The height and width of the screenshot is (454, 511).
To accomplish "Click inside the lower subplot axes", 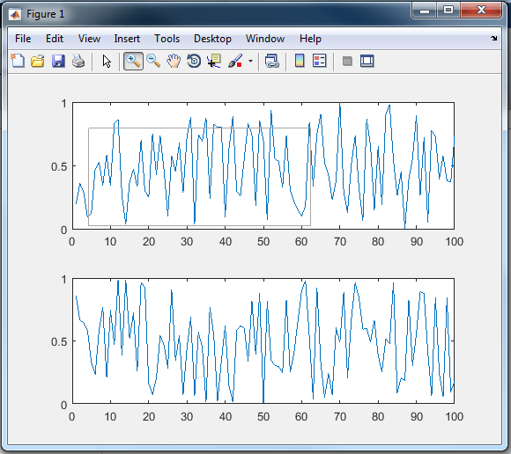I will [x=263, y=340].
